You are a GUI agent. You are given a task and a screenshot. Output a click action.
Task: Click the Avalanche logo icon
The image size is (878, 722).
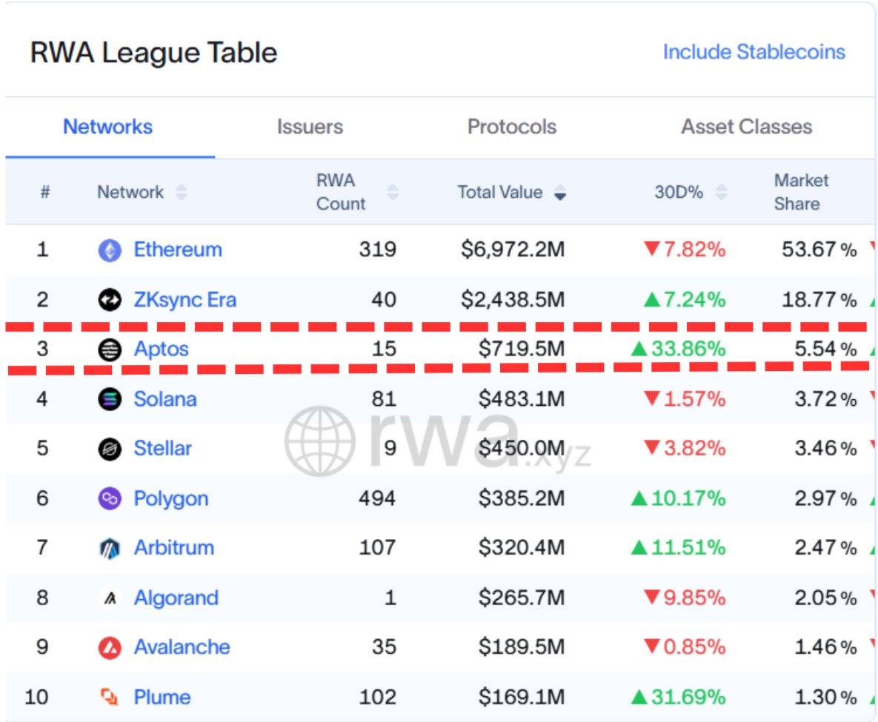coord(110,648)
